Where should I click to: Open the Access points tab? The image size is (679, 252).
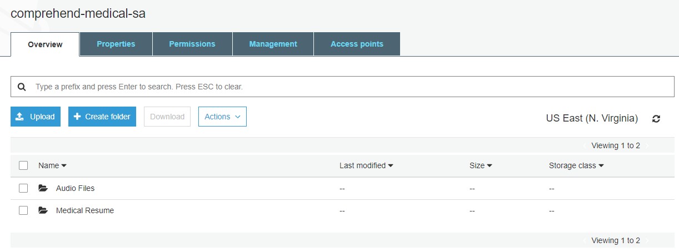point(357,44)
